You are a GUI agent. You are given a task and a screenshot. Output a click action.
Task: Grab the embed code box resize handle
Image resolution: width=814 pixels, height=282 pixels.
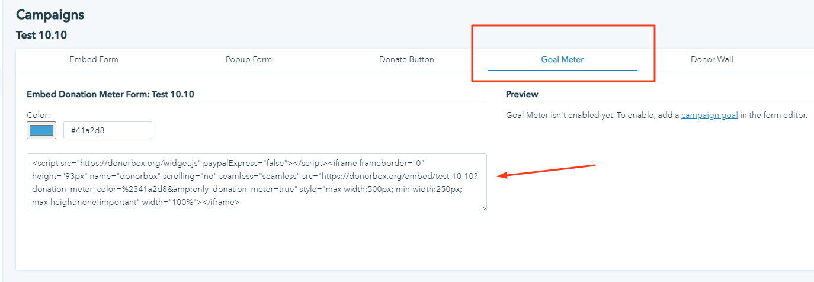pos(483,208)
